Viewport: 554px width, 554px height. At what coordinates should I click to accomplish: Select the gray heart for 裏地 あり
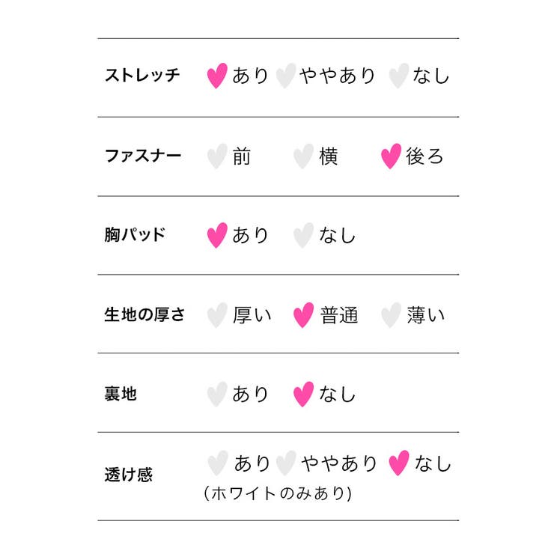pyautogui.click(x=216, y=394)
